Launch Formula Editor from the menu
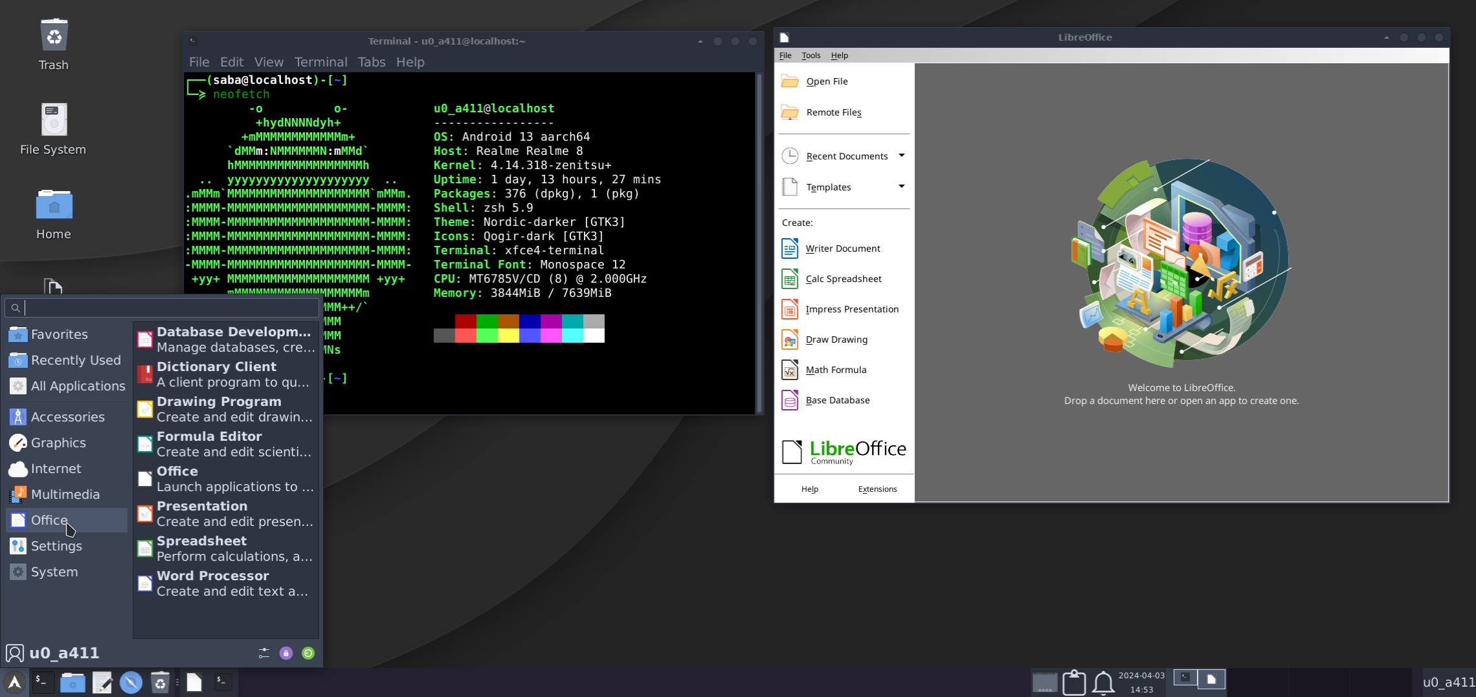 point(226,444)
